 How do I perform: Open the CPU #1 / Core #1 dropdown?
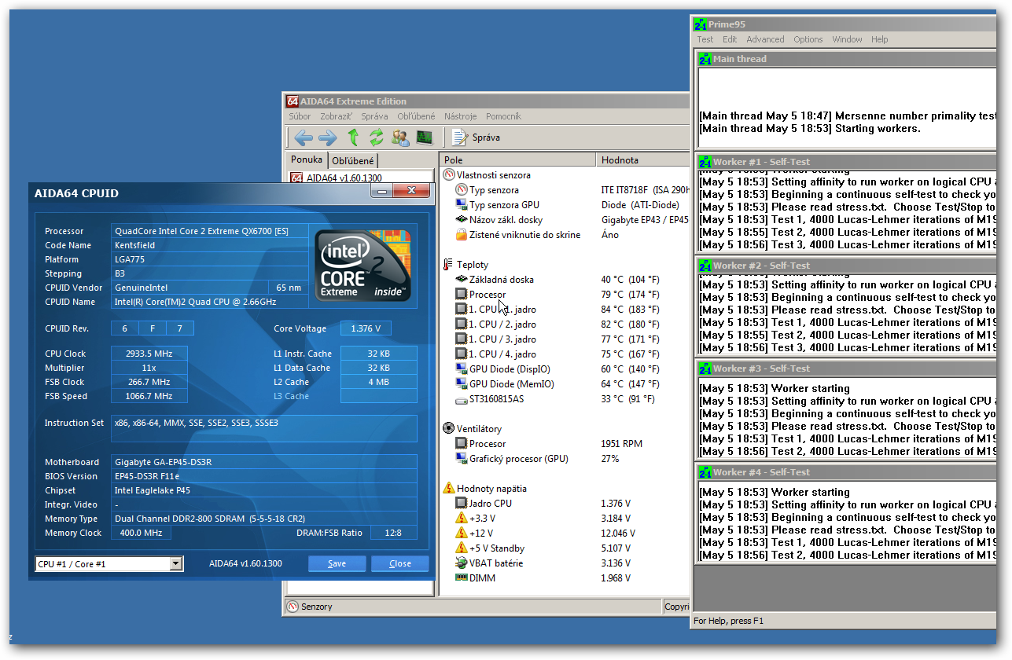click(x=176, y=564)
